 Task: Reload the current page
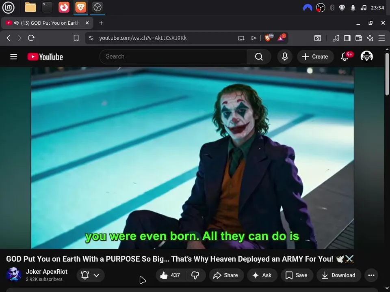tap(31, 38)
